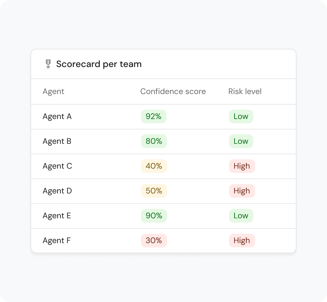Click Agent F's High risk badge
The height and width of the screenshot is (302, 327).
point(242,241)
